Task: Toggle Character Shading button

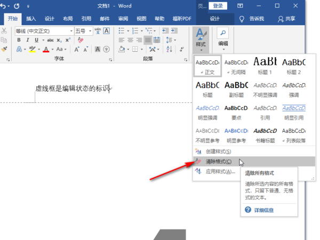Action: tap(98, 49)
